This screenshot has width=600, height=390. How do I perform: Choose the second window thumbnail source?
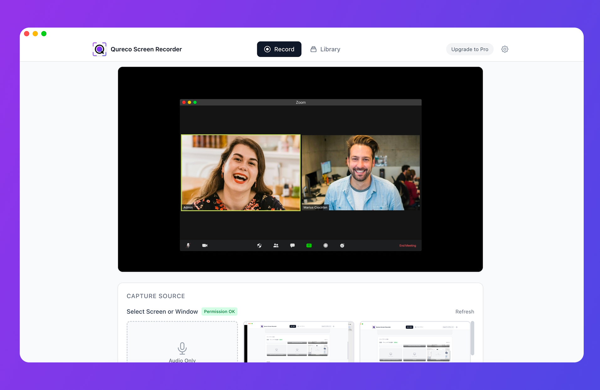pos(415,342)
